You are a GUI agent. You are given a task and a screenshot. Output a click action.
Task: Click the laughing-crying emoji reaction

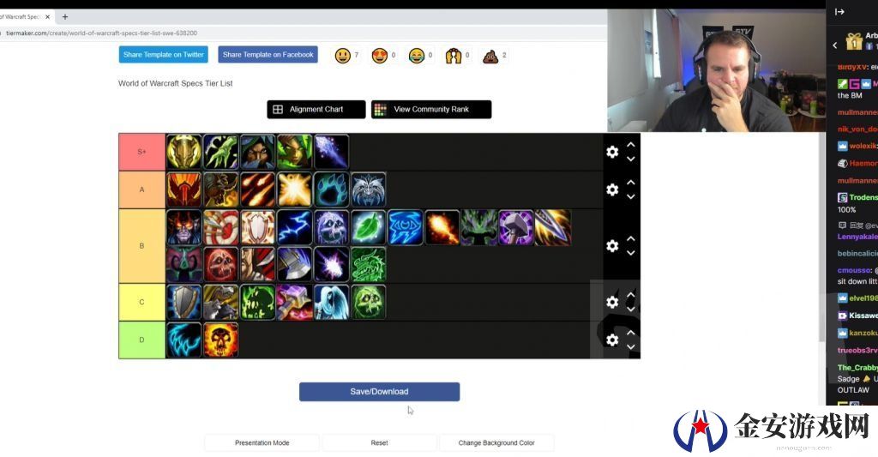coord(417,56)
